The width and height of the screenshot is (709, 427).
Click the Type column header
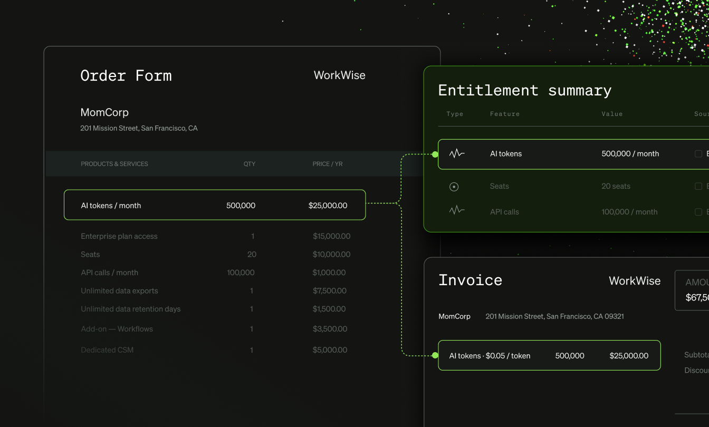click(455, 114)
